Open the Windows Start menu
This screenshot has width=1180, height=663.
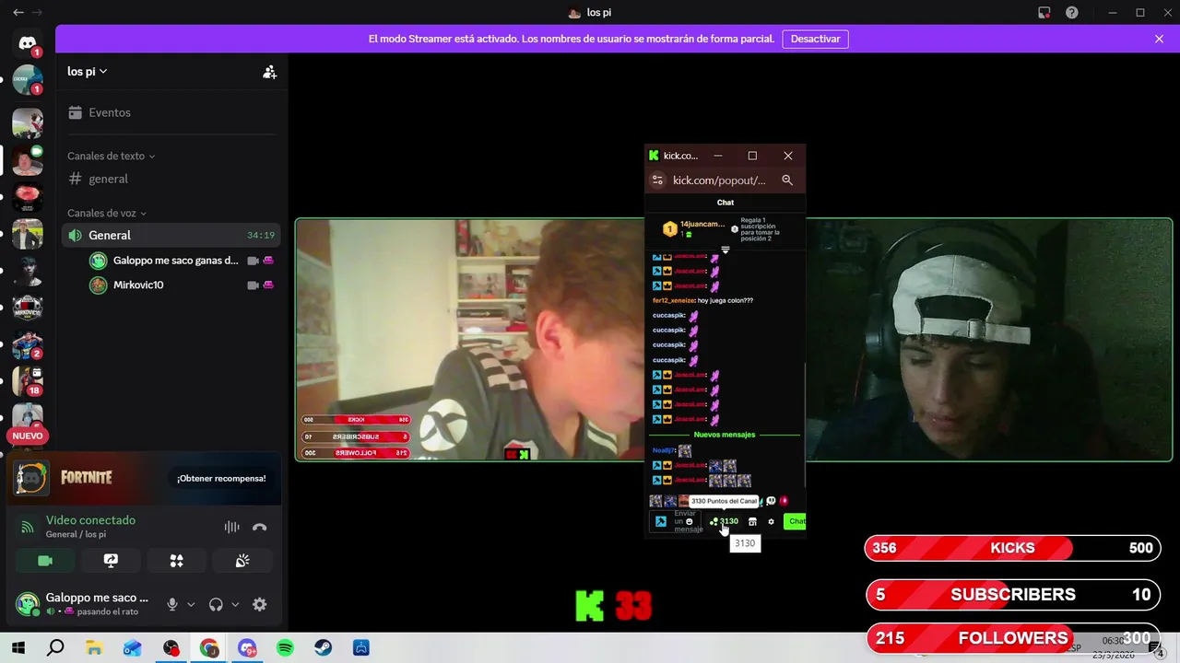[x=18, y=648]
